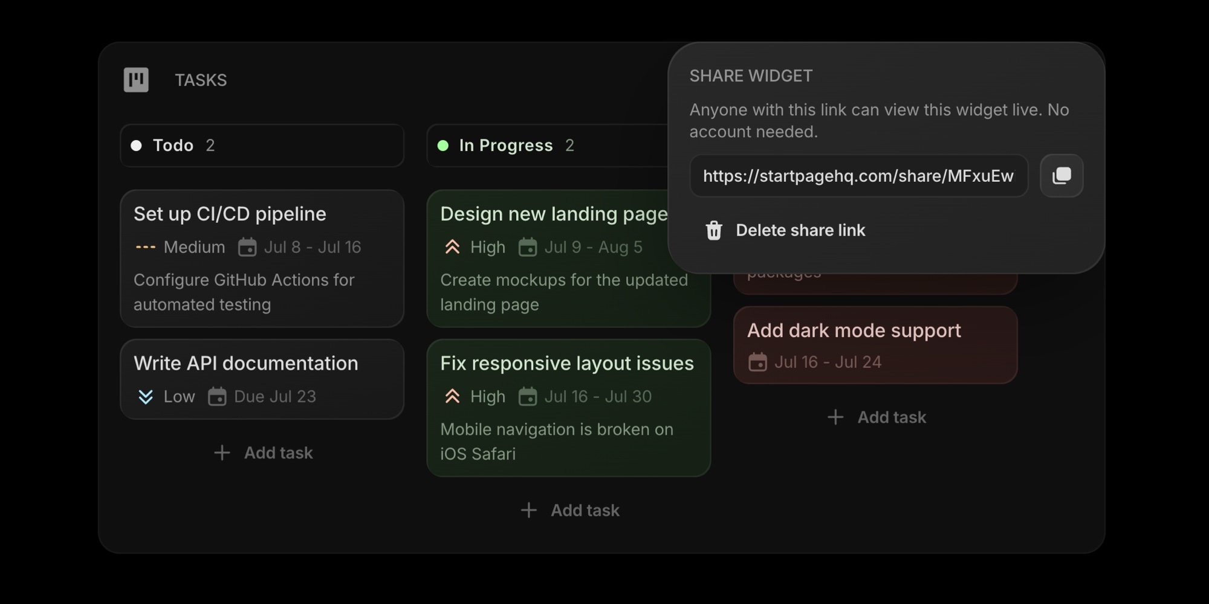
Task: Click Add task label under Todo column
Action: (x=279, y=453)
